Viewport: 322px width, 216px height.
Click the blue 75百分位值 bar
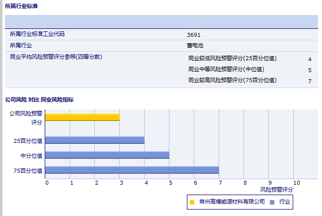(x=132, y=170)
